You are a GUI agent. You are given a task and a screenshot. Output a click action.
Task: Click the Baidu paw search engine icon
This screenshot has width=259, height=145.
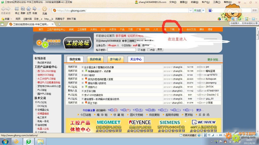point(210,11)
